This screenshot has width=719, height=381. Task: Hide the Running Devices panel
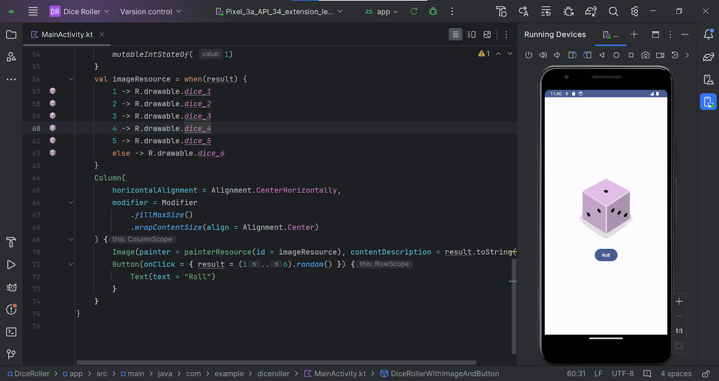(685, 35)
